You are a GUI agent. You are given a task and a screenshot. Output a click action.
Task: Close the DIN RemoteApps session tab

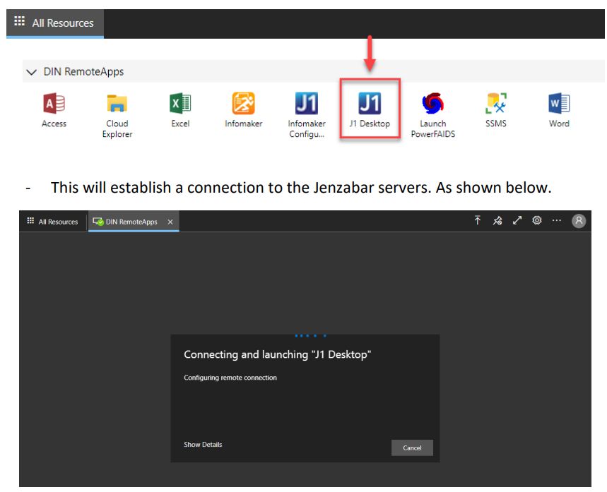(x=170, y=222)
